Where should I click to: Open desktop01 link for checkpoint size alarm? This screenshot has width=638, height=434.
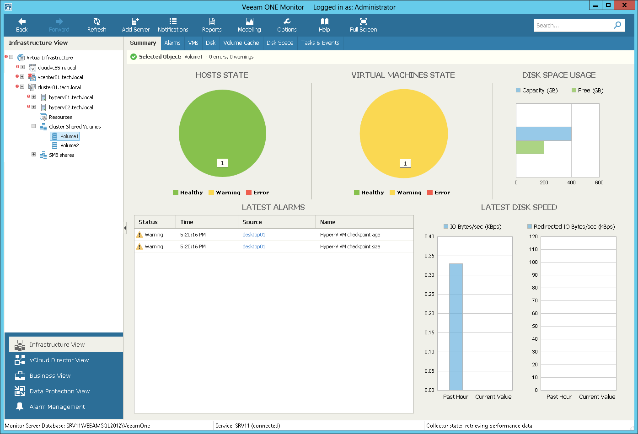tap(254, 246)
